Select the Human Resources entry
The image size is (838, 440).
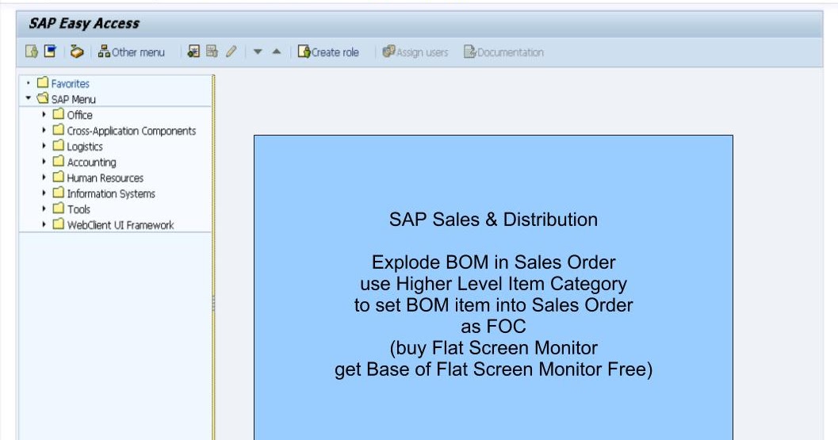tap(105, 178)
